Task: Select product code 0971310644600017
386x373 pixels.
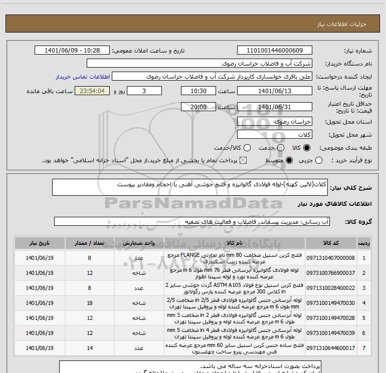Action: click(x=331, y=348)
